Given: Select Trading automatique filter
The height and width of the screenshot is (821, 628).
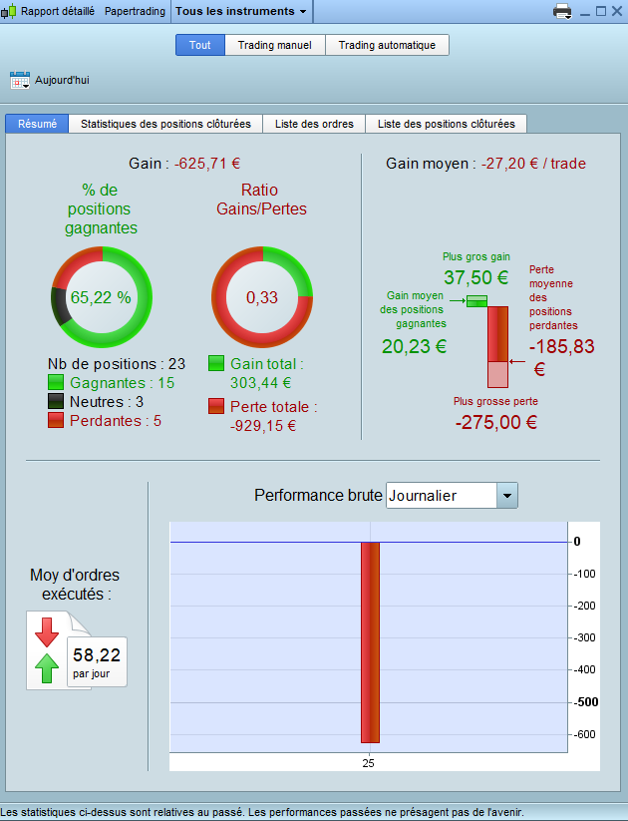Looking at the screenshot, I should click(387, 45).
